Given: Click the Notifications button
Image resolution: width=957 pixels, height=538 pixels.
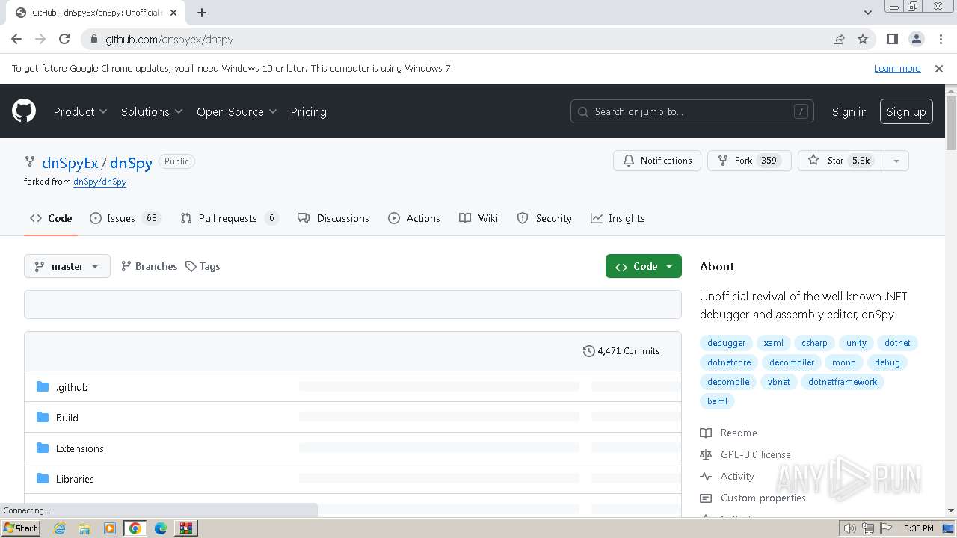Looking at the screenshot, I should [657, 161].
